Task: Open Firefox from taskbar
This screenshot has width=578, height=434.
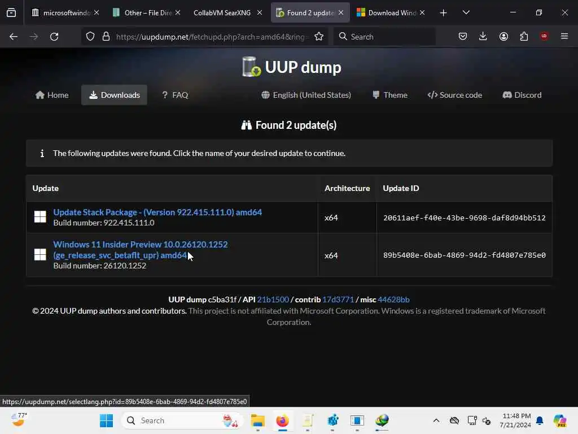Action: [x=282, y=420]
